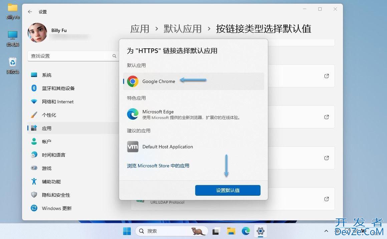Click the search magnifier icon in 查找设置

[x=114, y=56]
